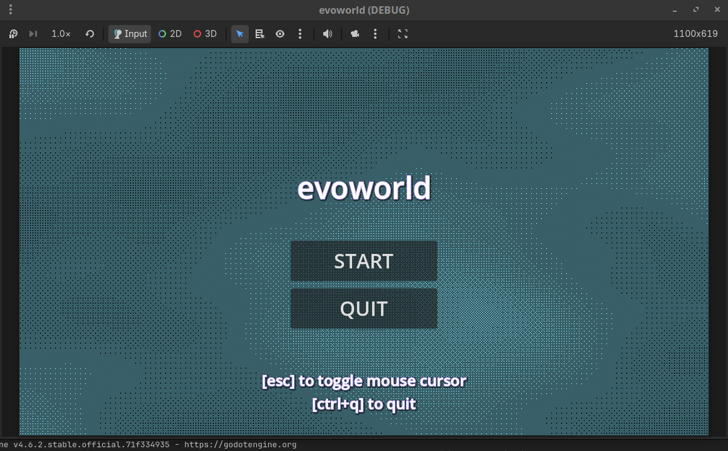Click the list select mode icon
Viewport: 728px width, 451px height.
coord(260,34)
